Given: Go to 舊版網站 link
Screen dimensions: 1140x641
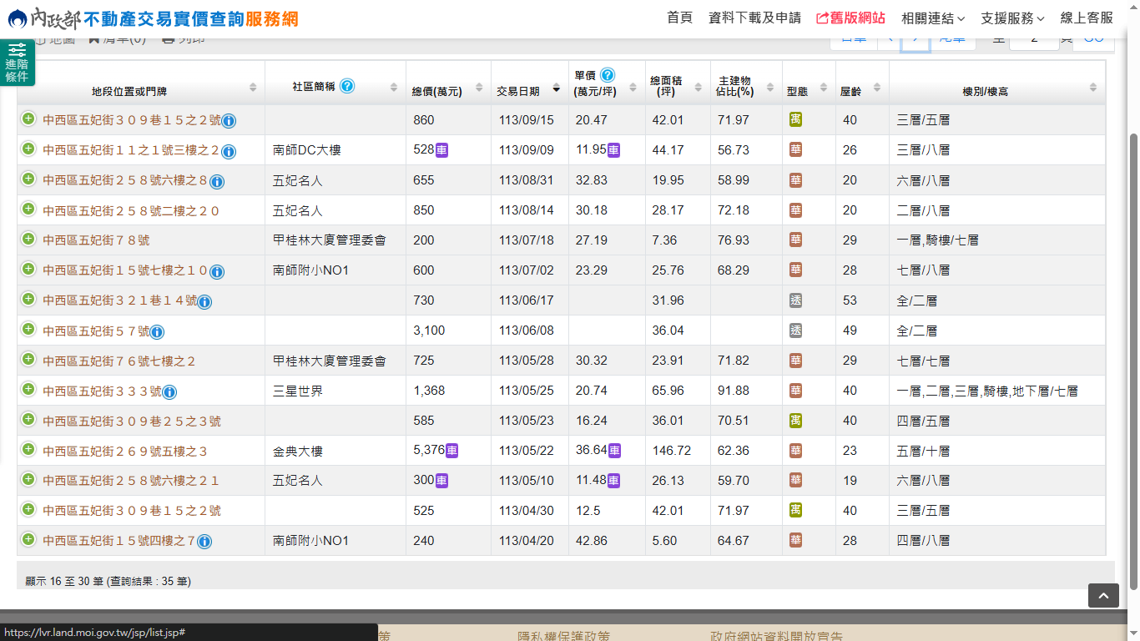Looking at the screenshot, I should click(x=850, y=18).
